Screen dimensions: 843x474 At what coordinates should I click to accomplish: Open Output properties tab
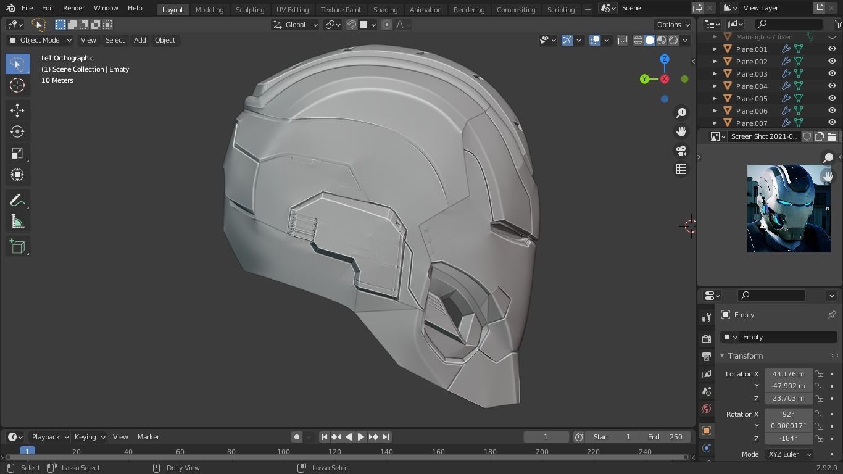707,356
